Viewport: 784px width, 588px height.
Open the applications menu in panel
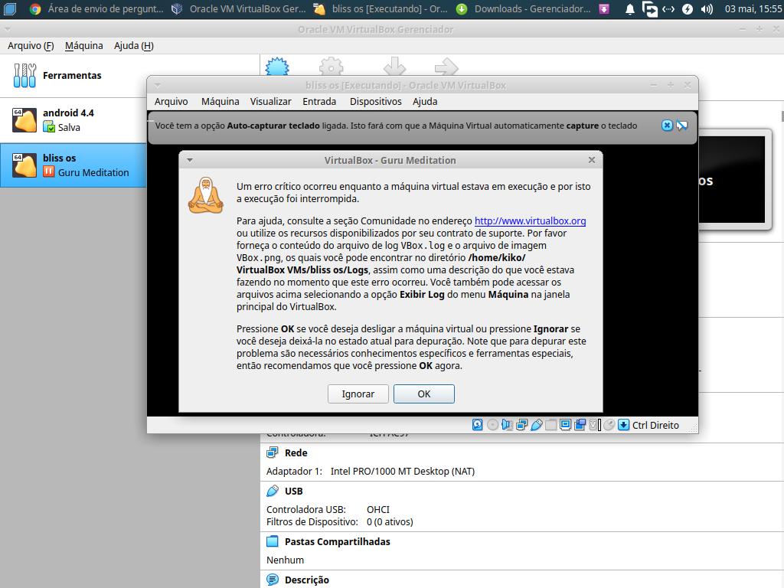(9, 9)
